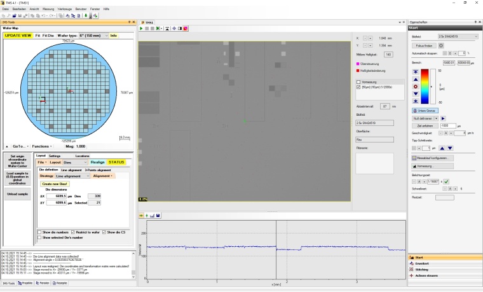
Task: Enable Show die numbers checkbox
Action: point(39,232)
